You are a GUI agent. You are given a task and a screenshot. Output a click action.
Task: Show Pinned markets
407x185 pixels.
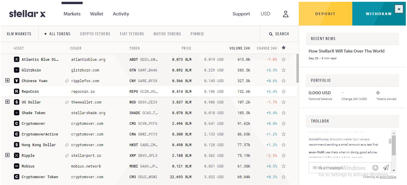click(197, 34)
